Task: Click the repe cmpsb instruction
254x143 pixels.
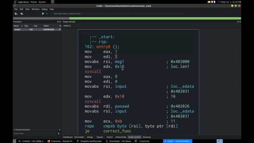Action: [131, 126]
